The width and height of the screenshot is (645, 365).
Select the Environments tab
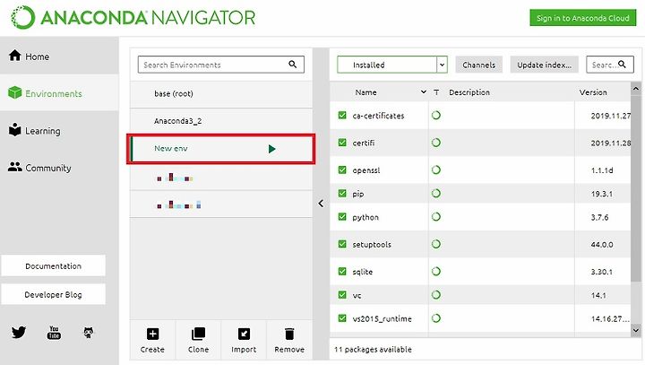pos(59,93)
